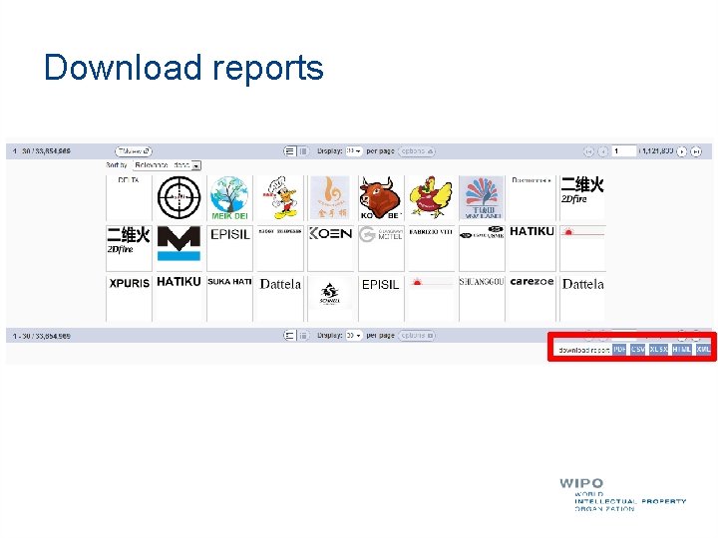Open the gold Chinese calligraphy logo thumbnail
Viewport: 718px width, 538px height.
(331, 198)
